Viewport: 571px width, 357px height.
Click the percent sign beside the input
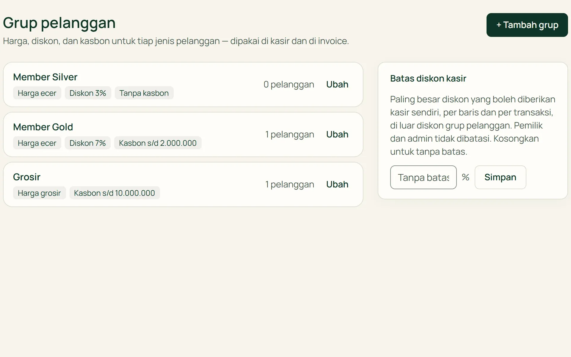click(x=465, y=177)
